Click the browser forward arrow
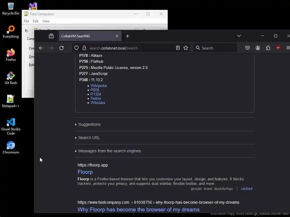This screenshot has width=290, height=217. click(x=51, y=48)
